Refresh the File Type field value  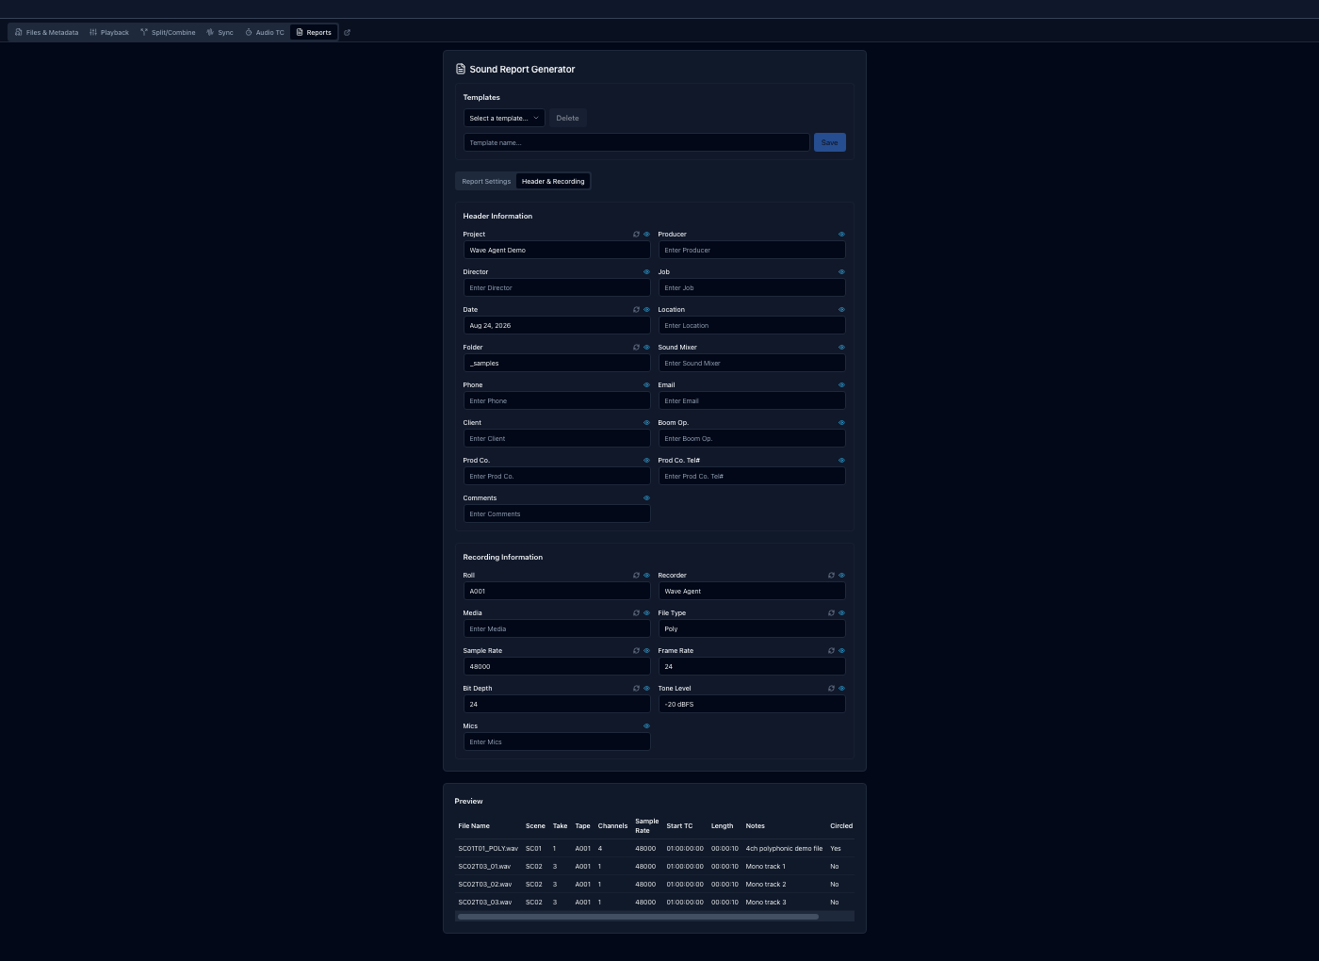click(831, 612)
